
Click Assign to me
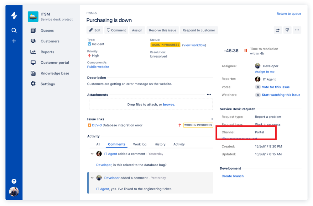point(264,72)
